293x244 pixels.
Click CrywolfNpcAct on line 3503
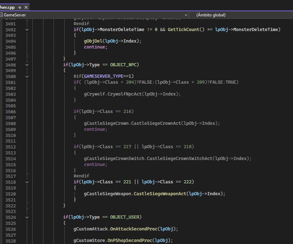pos(124,94)
